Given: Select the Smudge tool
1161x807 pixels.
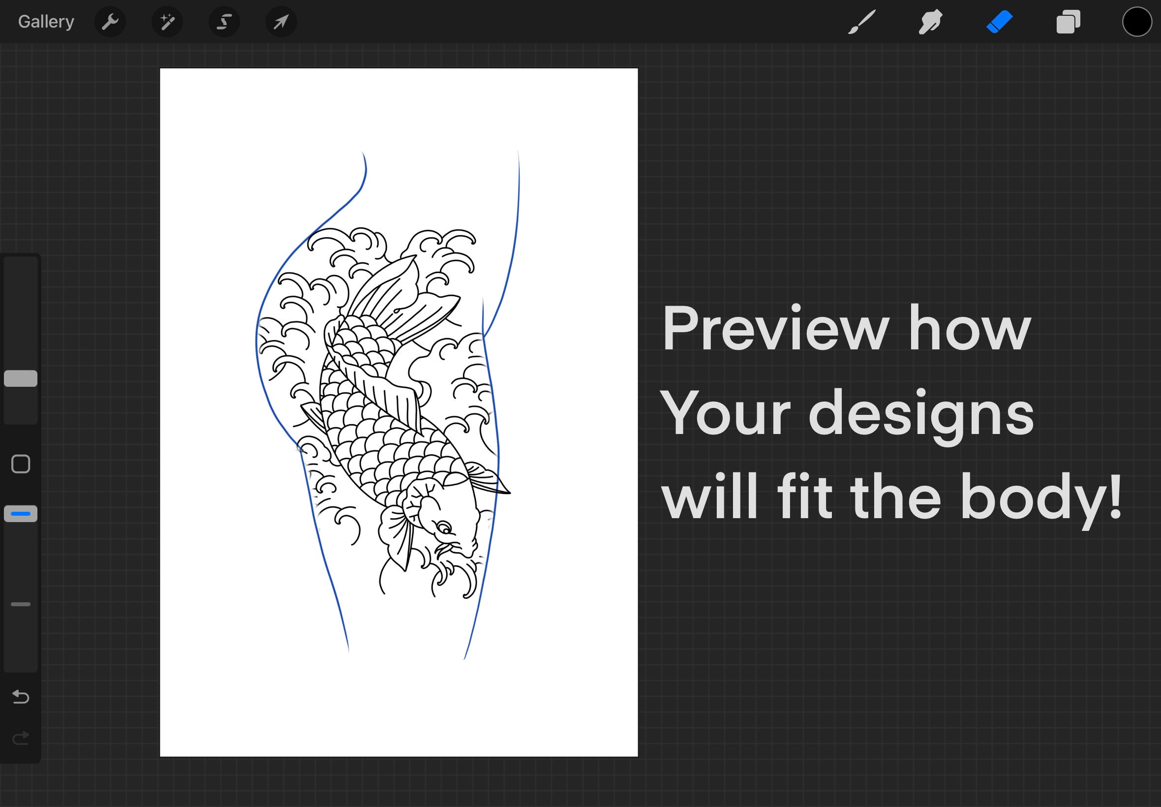Looking at the screenshot, I should coord(930,21).
